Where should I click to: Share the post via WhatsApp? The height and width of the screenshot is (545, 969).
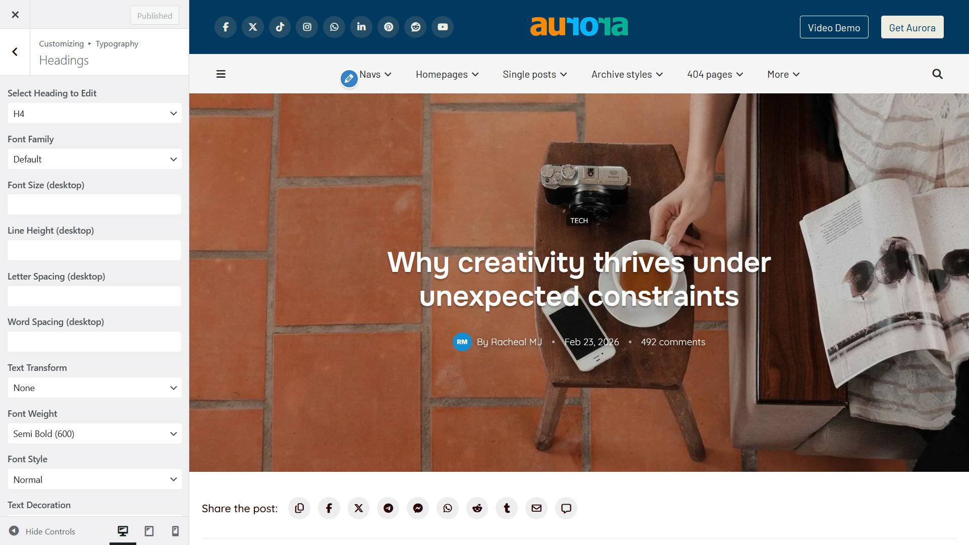[448, 508]
